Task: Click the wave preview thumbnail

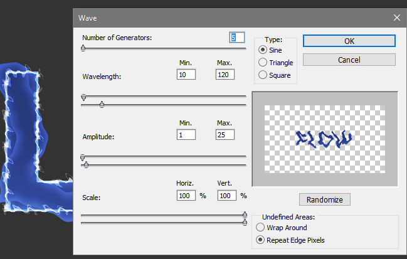Action: (325, 139)
